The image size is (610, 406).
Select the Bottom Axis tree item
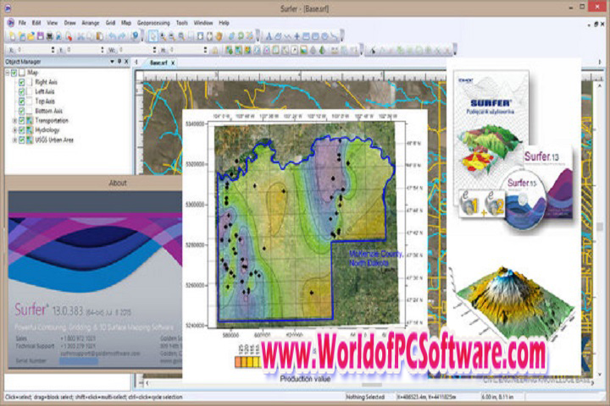48,111
